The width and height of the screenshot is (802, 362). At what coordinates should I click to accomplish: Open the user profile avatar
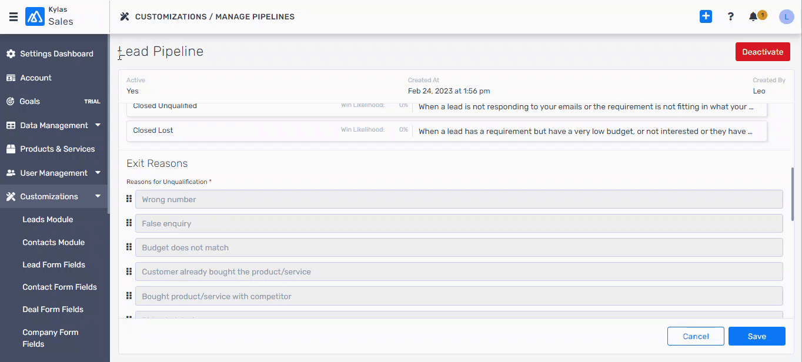(786, 16)
